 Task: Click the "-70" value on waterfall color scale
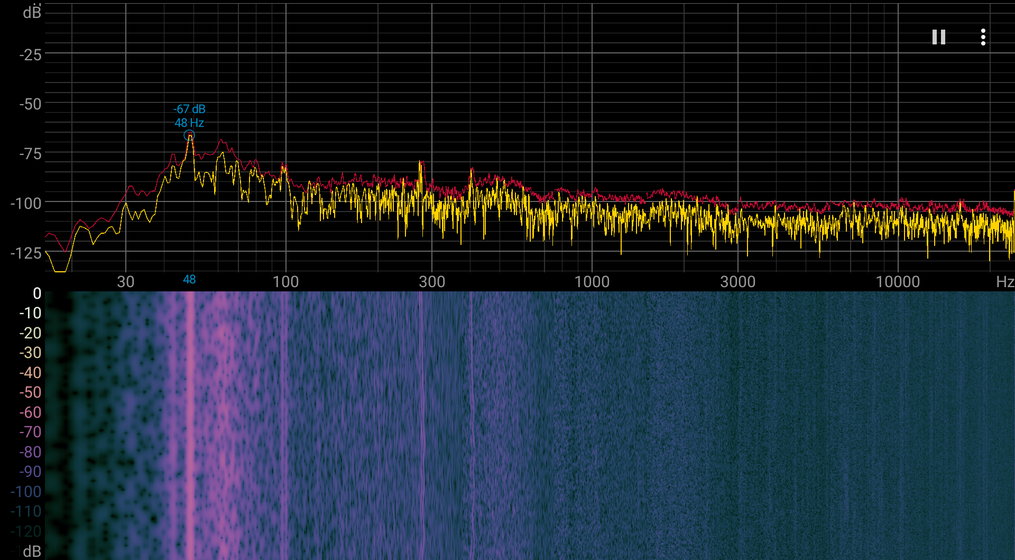pyautogui.click(x=30, y=432)
